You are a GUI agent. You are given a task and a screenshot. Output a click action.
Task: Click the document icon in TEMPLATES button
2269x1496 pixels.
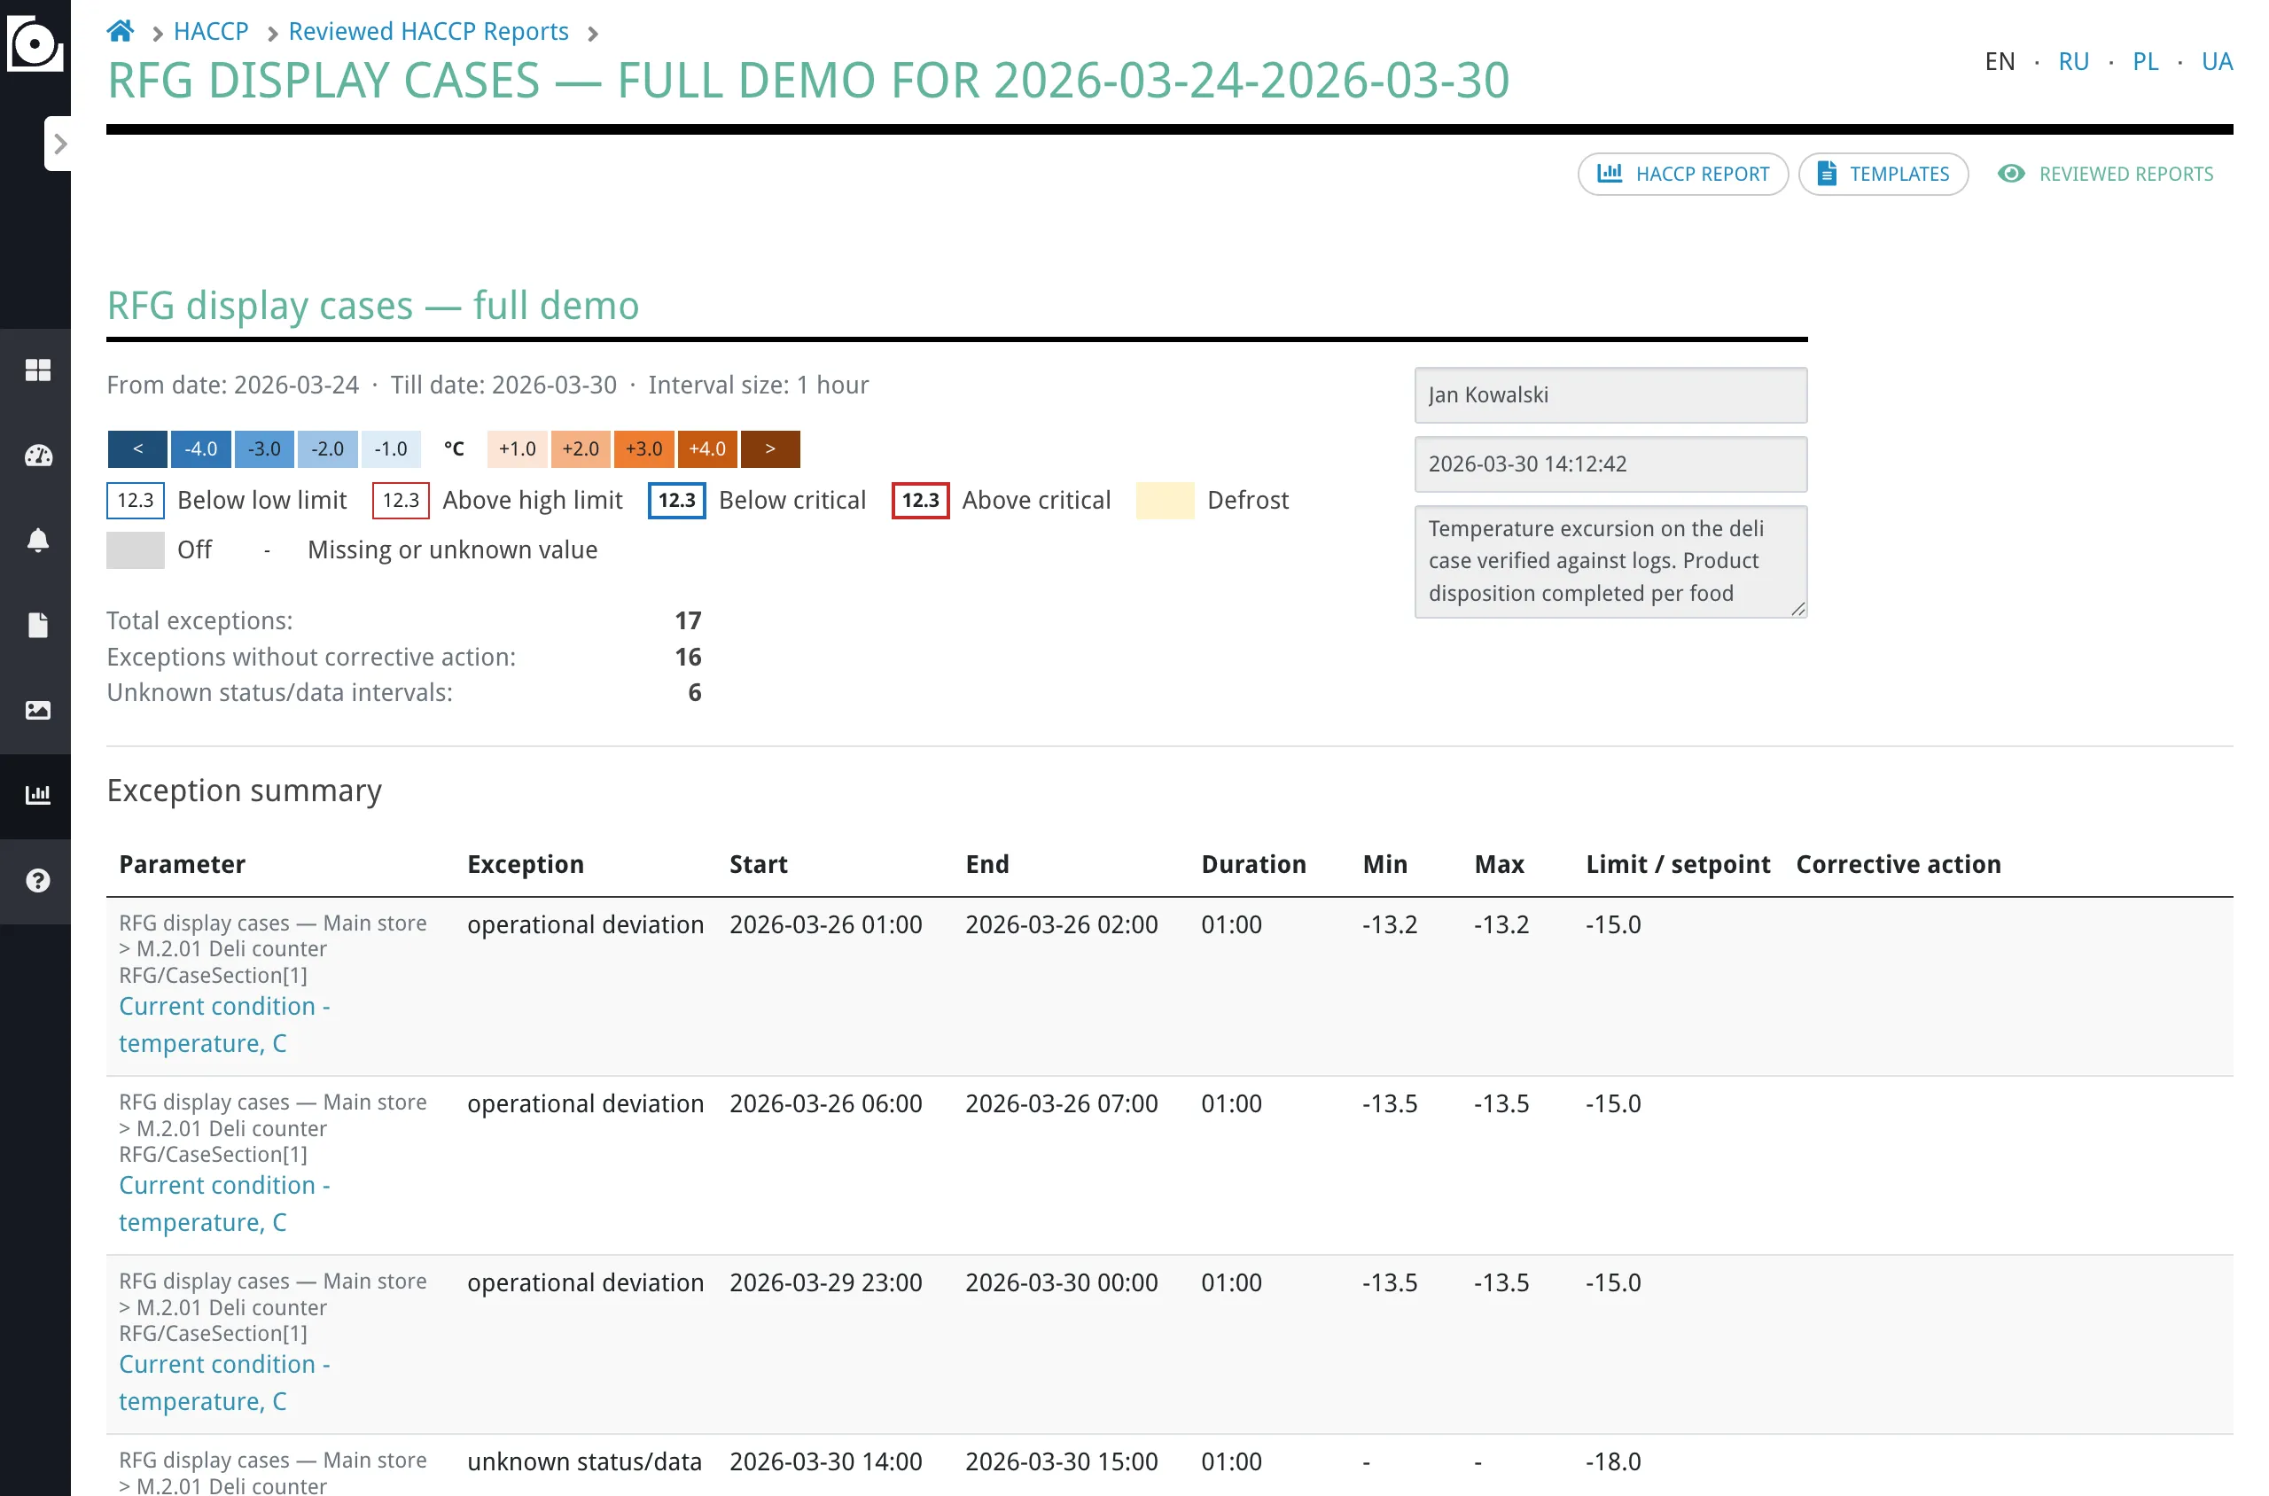(1828, 174)
